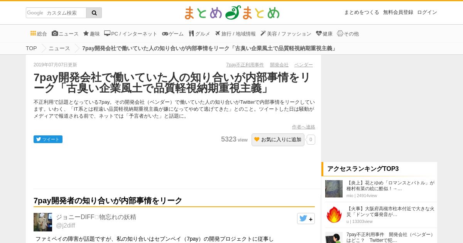Open the 健康 heart category
Image resolution: width=463 pixels, height=243 pixels.
coord(324,34)
